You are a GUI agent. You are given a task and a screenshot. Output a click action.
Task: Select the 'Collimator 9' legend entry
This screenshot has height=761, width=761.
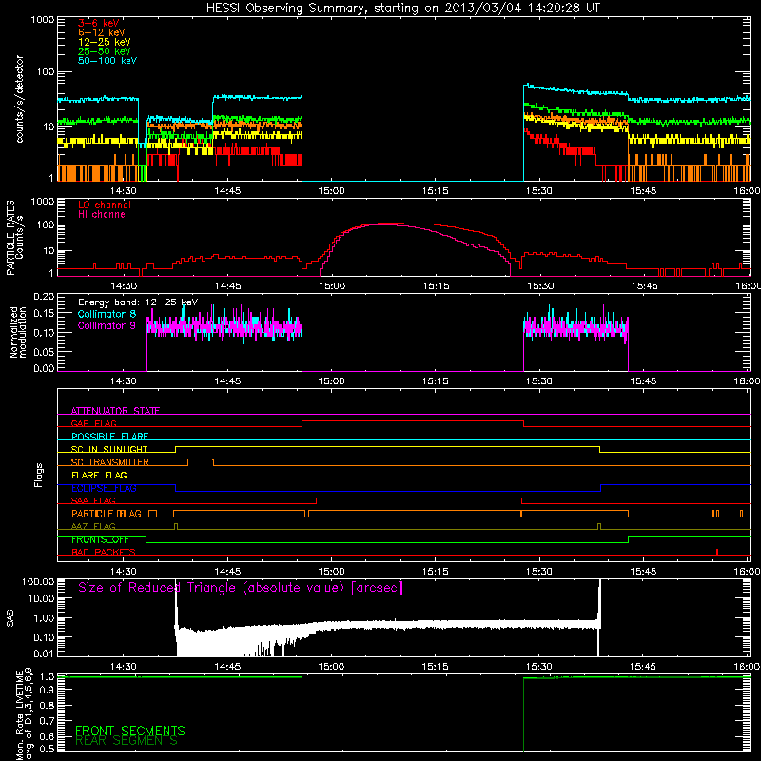tap(107, 325)
